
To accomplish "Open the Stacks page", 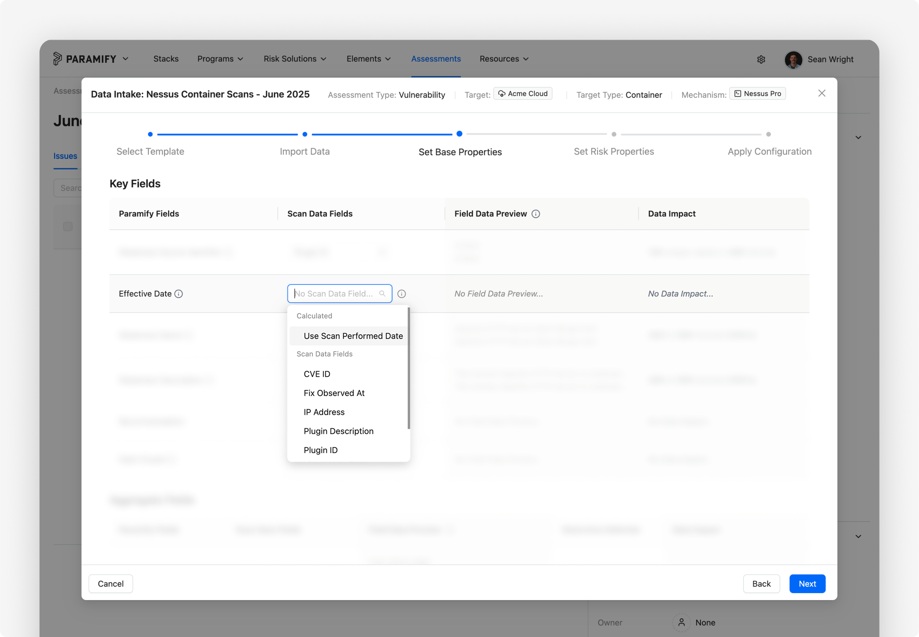I will click(x=166, y=59).
